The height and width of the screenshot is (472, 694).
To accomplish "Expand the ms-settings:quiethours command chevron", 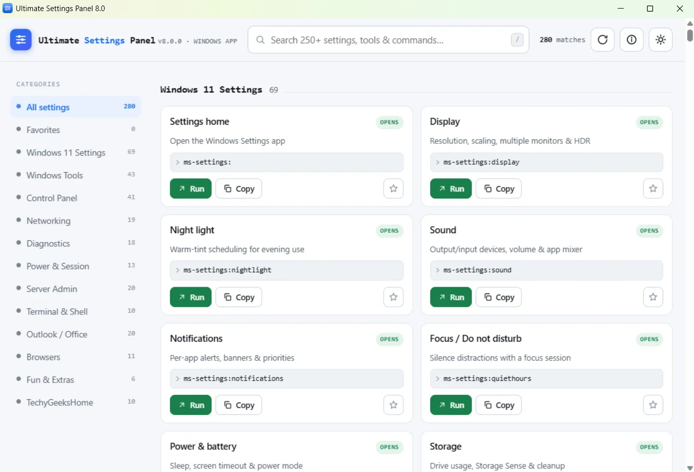I will (x=437, y=379).
